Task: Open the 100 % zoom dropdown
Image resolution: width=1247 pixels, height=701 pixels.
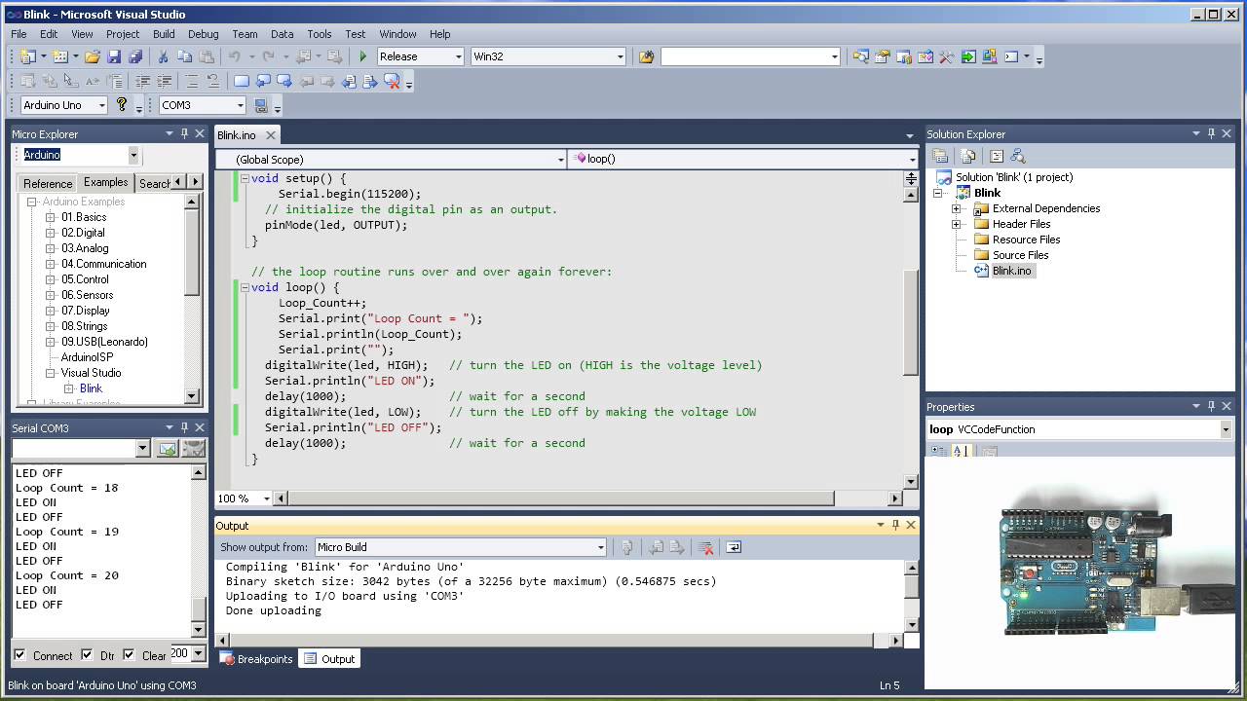Action: pyautogui.click(x=266, y=498)
